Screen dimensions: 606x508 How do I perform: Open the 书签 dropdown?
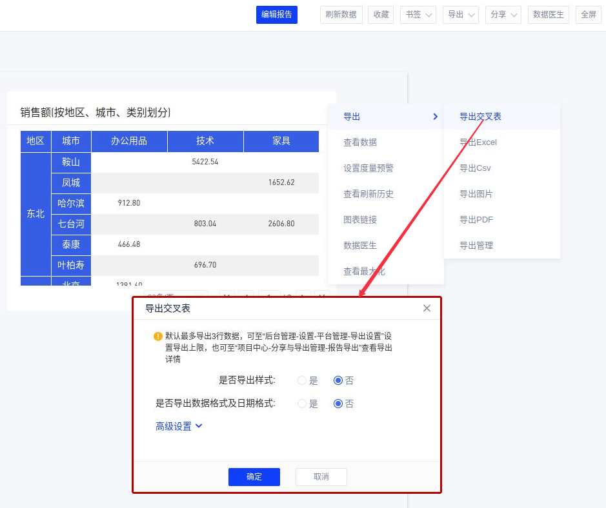click(x=418, y=15)
